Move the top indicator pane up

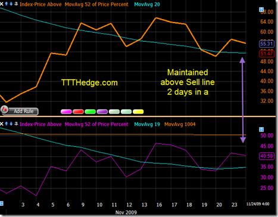coord(7,4)
